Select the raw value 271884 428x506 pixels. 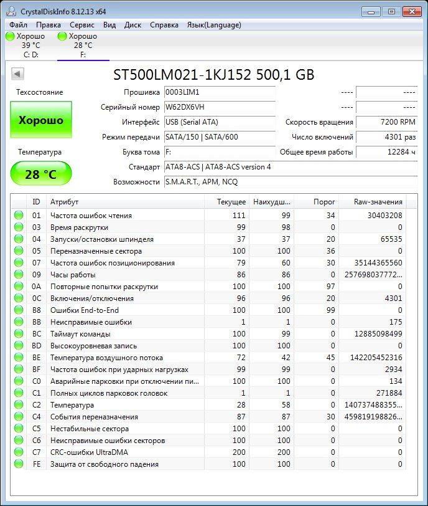point(389,393)
